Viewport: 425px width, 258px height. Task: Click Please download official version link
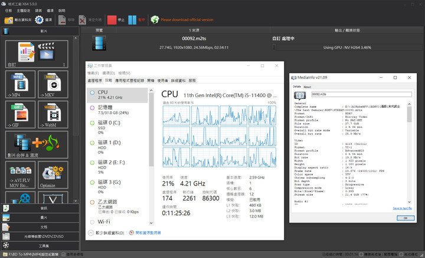(187, 20)
